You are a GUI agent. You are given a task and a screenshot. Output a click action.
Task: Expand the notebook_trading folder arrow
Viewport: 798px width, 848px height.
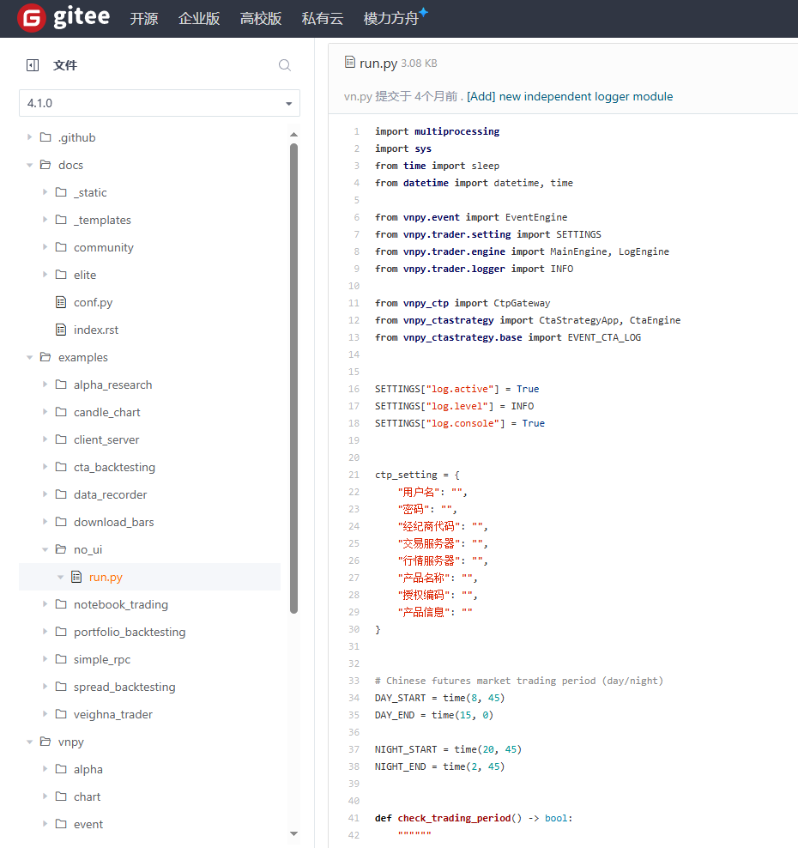45,604
